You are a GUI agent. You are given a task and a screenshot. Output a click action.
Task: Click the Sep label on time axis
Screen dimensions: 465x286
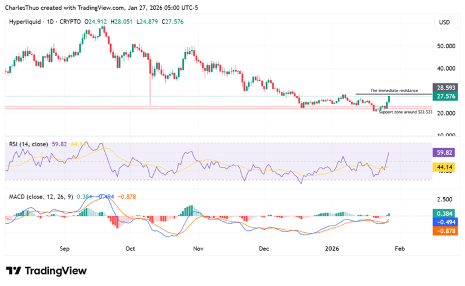(x=64, y=249)
